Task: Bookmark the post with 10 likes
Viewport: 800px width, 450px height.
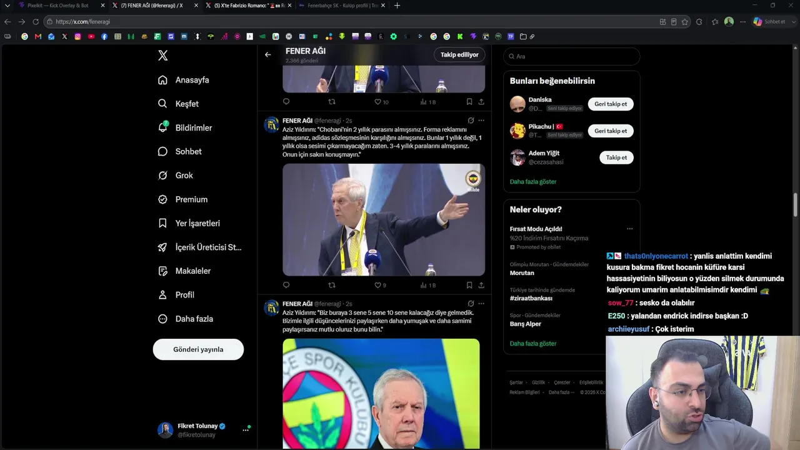Action: pos(469,102)
